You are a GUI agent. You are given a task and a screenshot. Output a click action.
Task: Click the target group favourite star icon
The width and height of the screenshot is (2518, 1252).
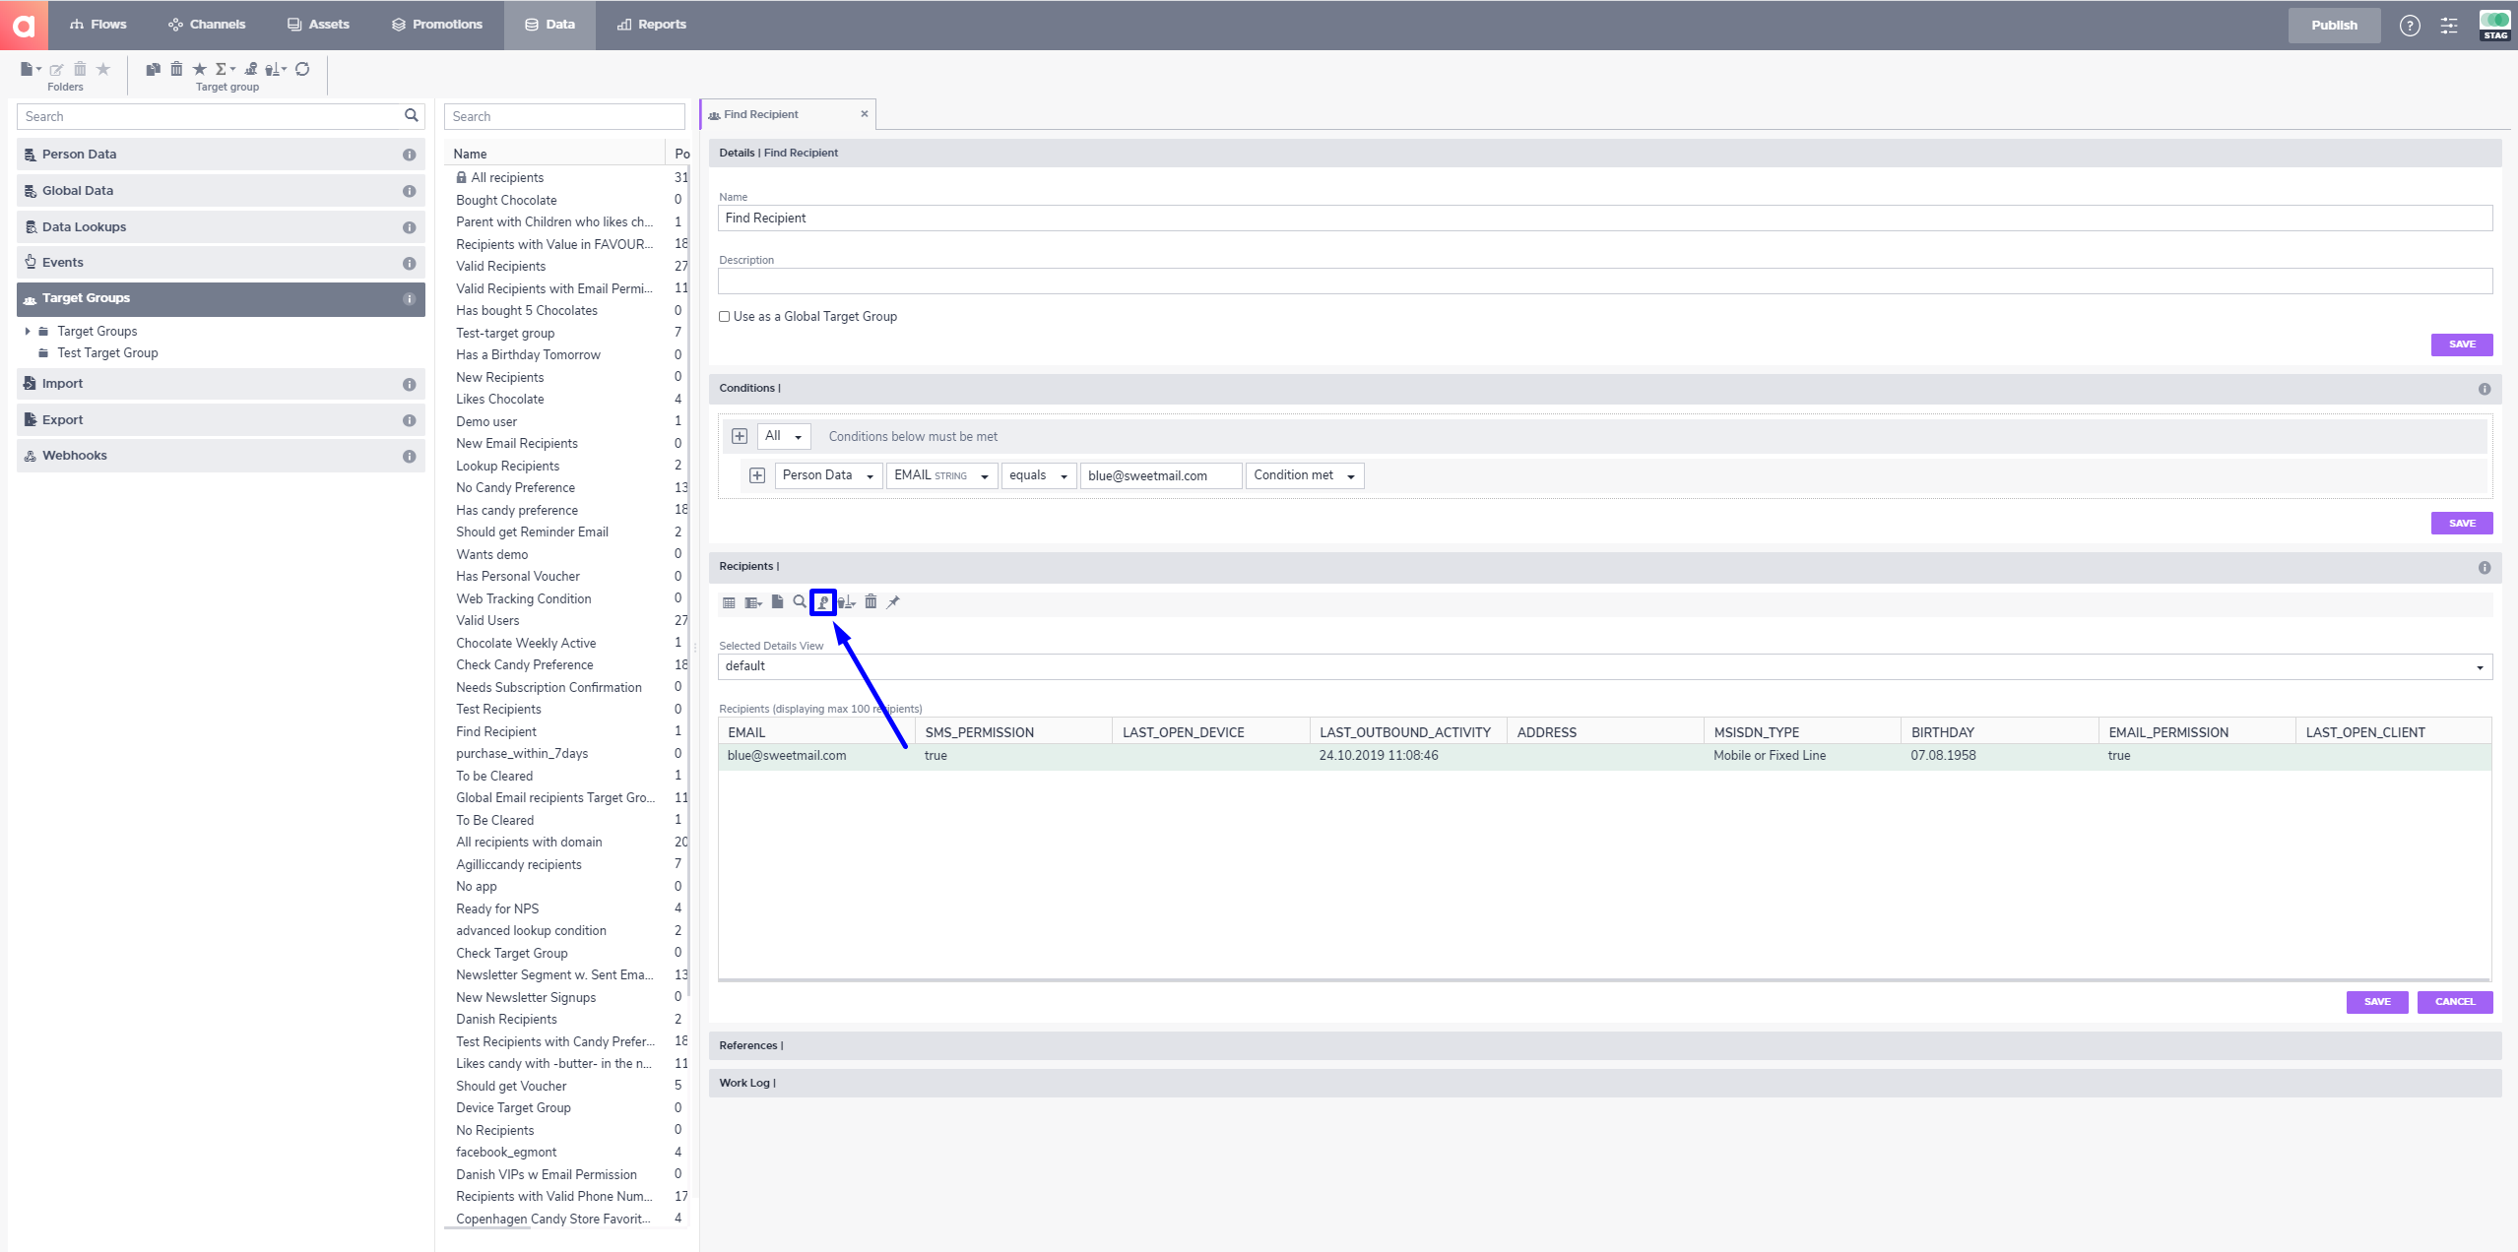(x=200, y=69)
